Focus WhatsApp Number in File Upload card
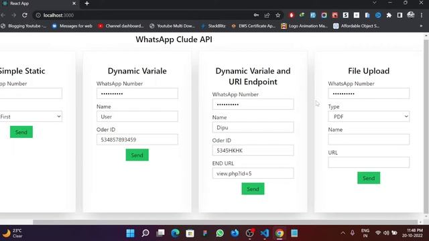This screenshot has height=241, width=429. point(369,94)
